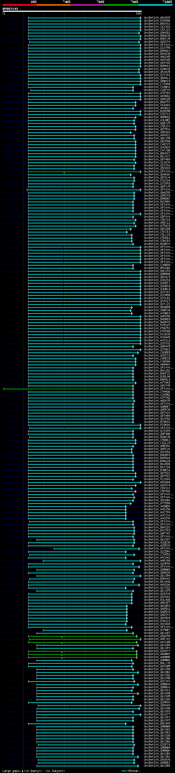Viewport: 175px width, 773px height.
Task: Click hit UniRef100_A2WUX6
Action: pos(157,69)
